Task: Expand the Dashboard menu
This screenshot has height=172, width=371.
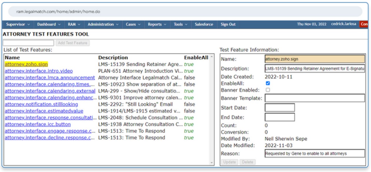Action: 49,24
